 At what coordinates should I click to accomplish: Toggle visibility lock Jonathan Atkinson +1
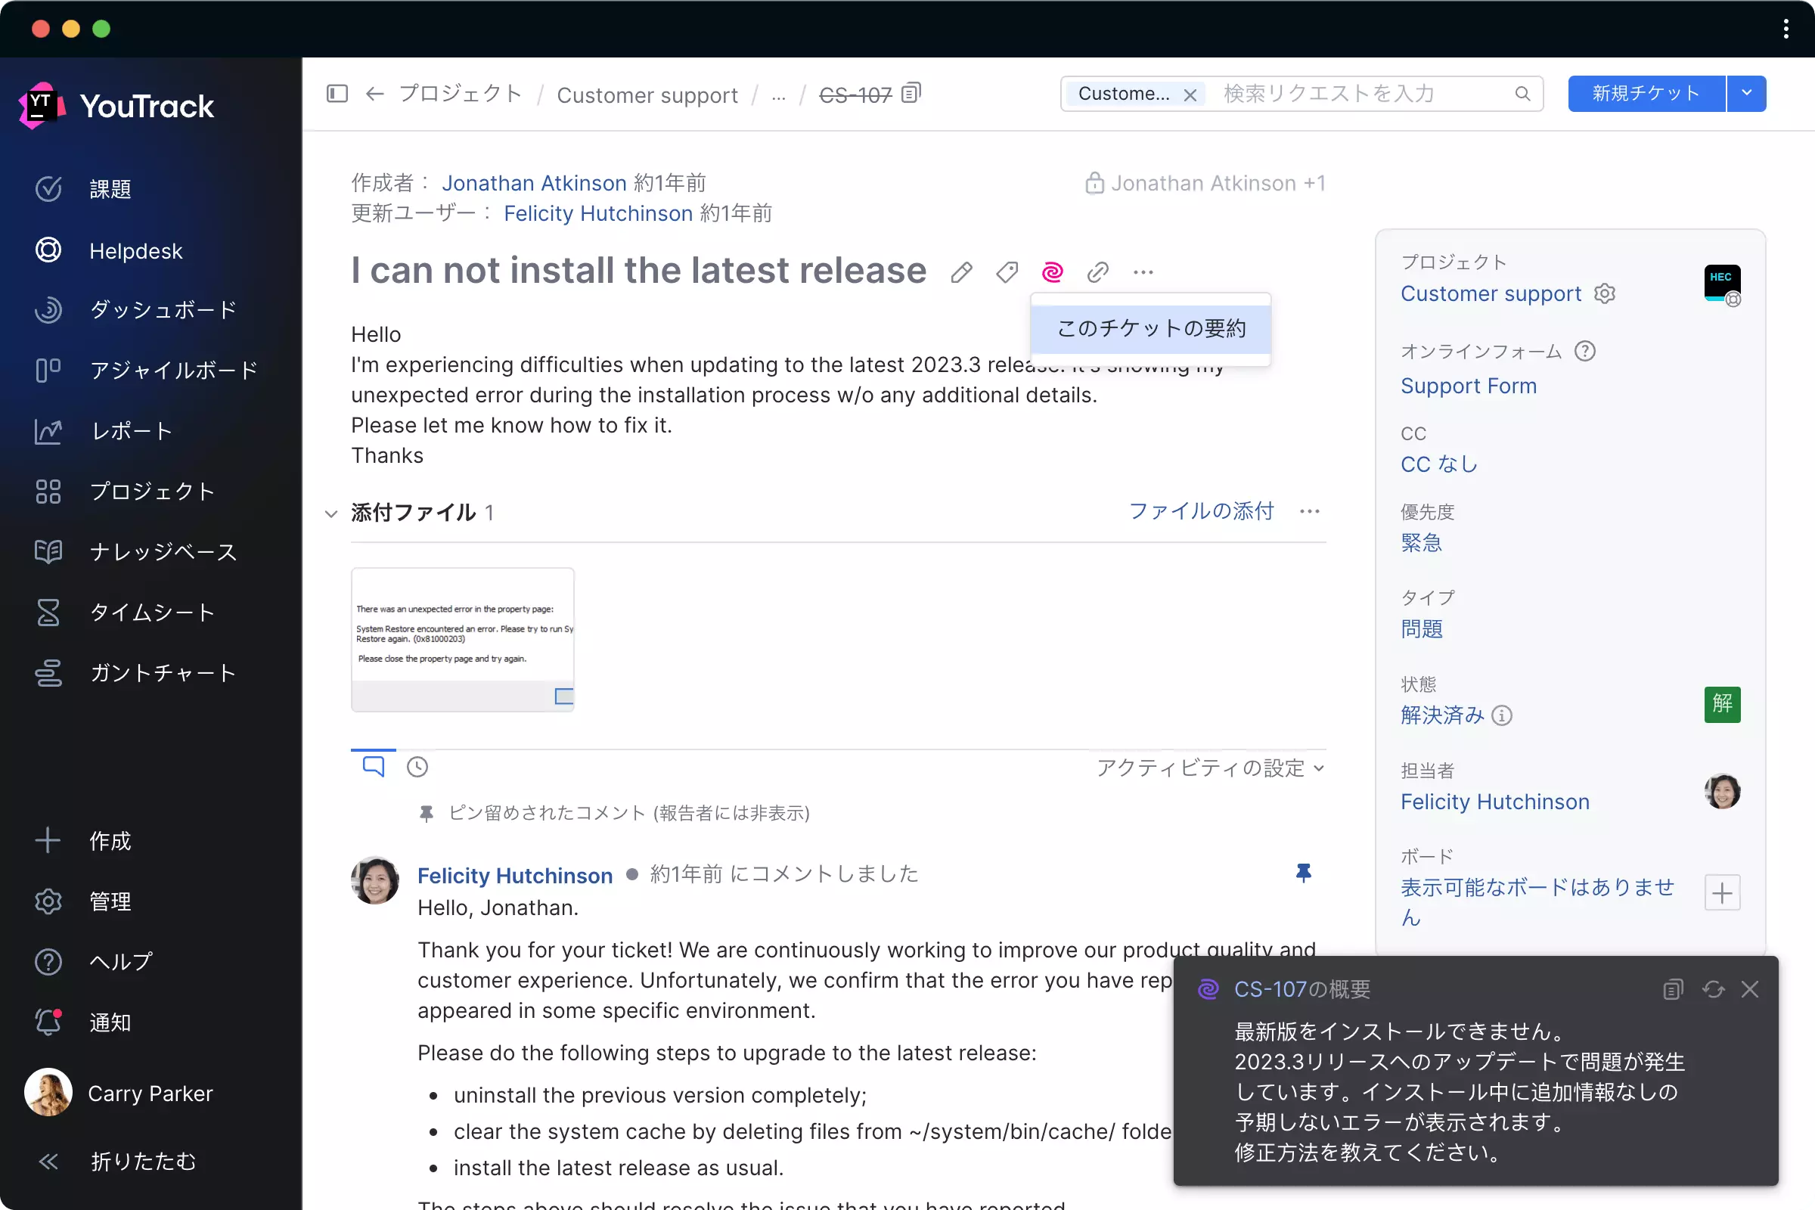(1094, 184)
